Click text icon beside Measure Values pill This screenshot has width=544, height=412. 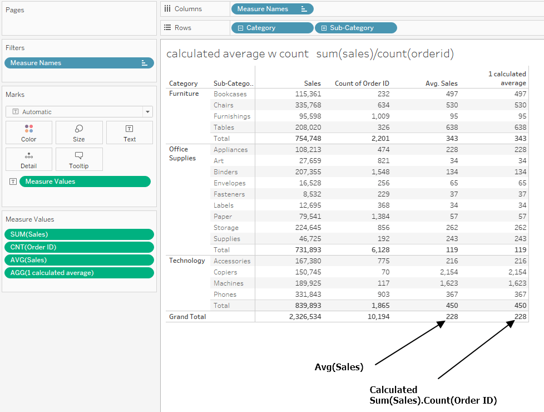coord(13,182)
